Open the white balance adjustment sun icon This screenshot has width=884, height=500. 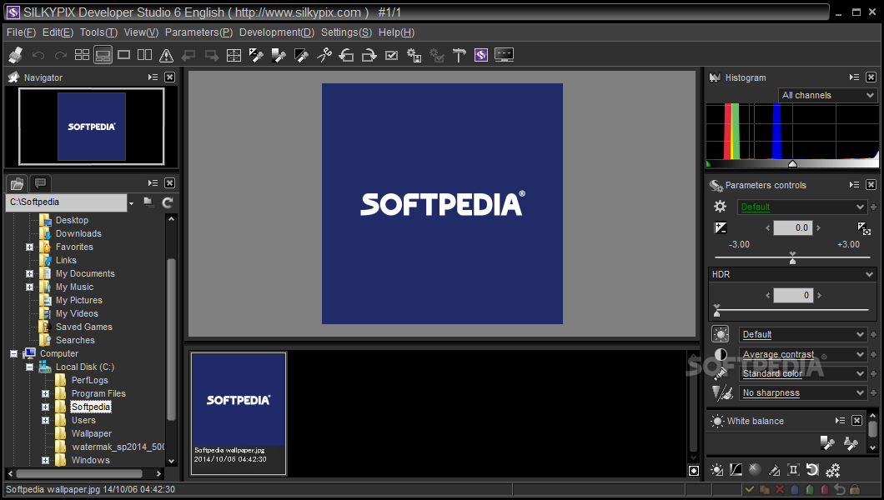tap(716, 470)
